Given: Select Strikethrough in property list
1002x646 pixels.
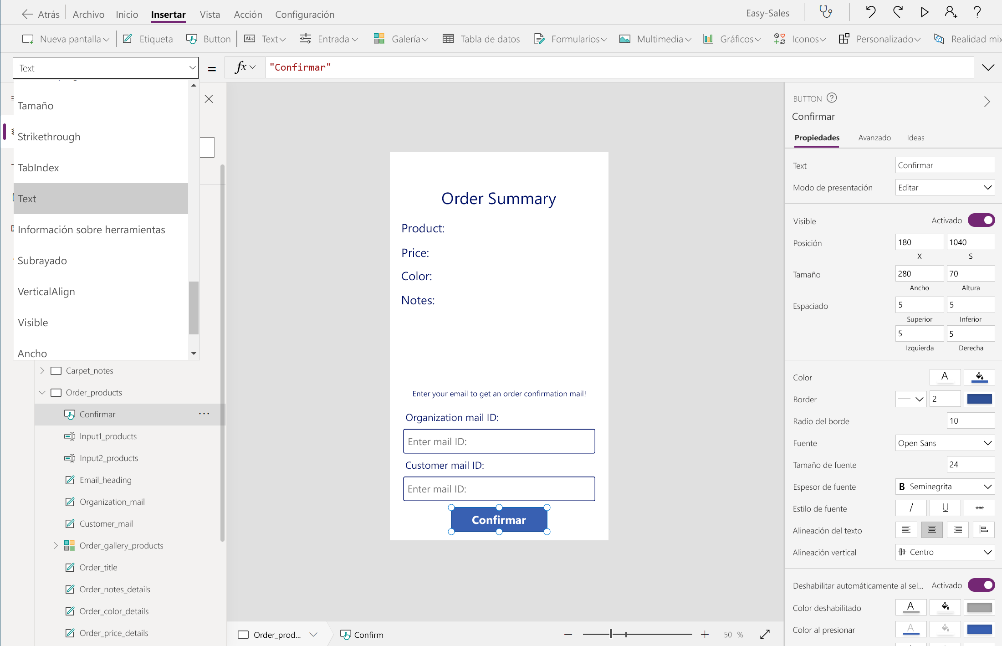Looking at the screenshot, I should click(101, 137).
